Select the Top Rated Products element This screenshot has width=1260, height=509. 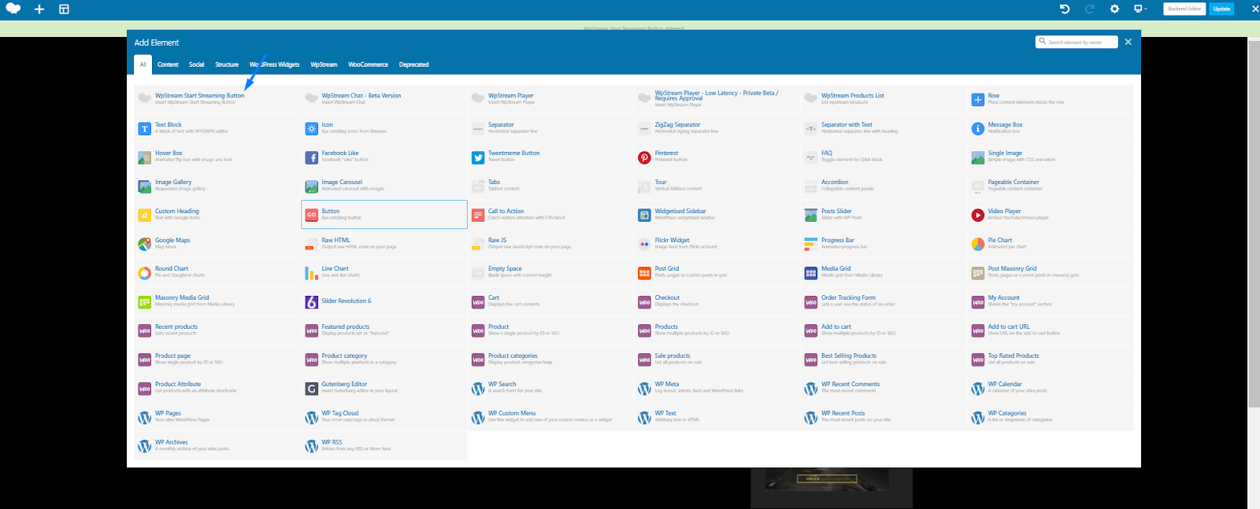1051,359
